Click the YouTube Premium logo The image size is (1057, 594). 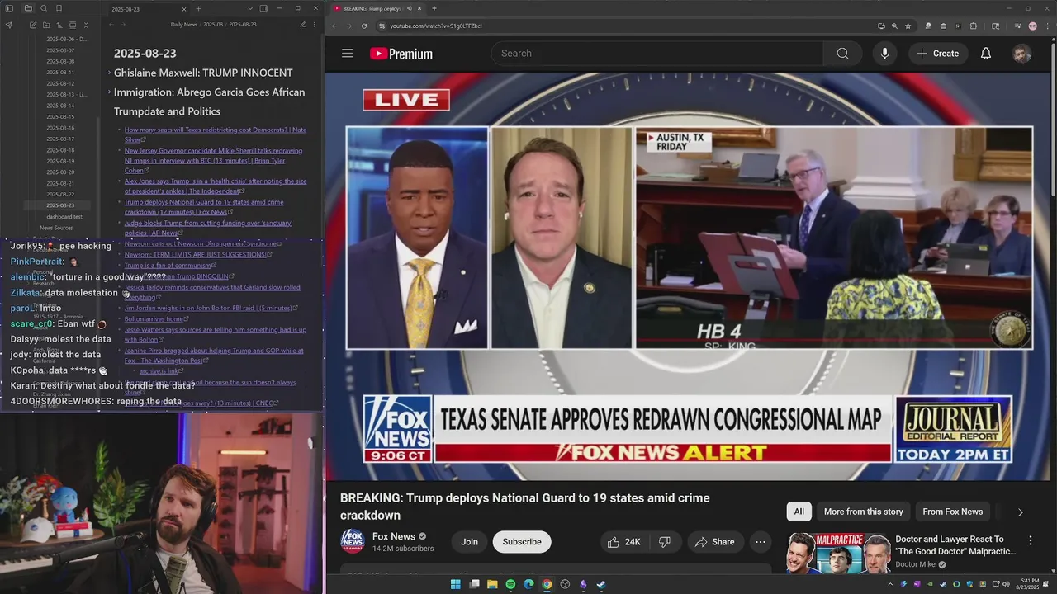(401, 54)
